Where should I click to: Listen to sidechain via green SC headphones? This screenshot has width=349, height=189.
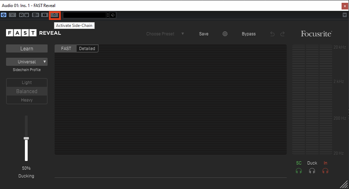coord(299,171)
